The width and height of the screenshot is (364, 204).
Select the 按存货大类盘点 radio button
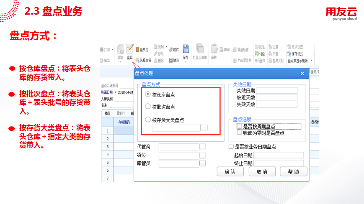(x=147, y=120)
